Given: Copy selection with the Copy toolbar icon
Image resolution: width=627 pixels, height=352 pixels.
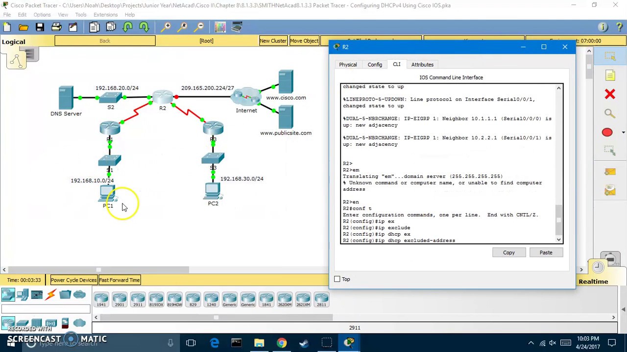Looking at the screenshot, I should (x=94, y=27).
